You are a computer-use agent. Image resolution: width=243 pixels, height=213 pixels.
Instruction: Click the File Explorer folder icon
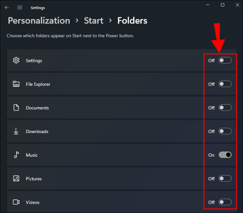click(x=16, y=84)
